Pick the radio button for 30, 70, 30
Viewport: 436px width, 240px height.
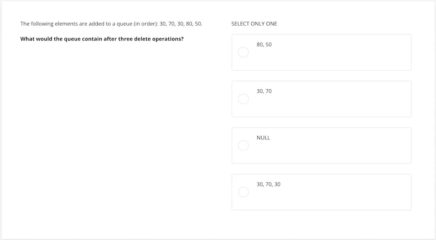[243, 192]
